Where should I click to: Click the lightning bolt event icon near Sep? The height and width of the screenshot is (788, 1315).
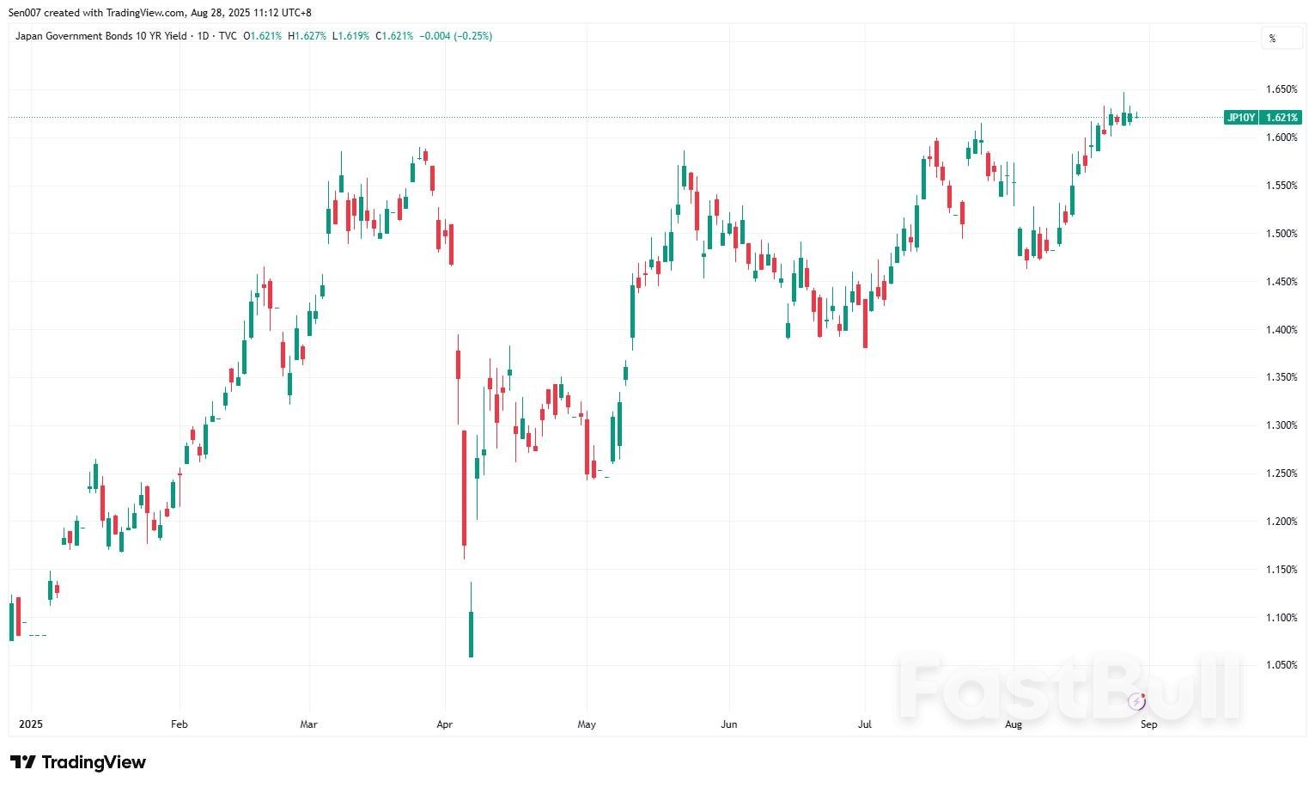pos(1137,702)
